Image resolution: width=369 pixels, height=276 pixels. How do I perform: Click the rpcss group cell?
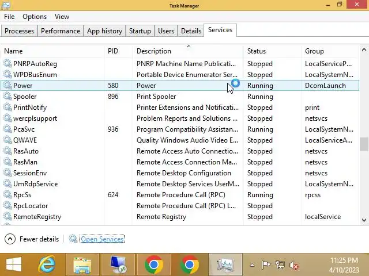click(312, 195)
